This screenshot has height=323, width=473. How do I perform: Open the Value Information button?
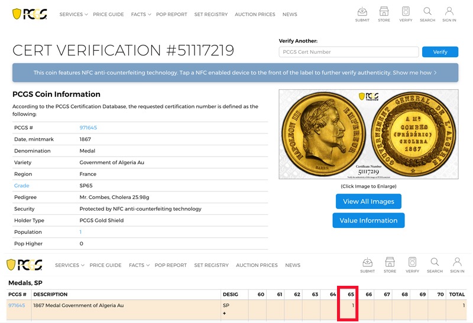(x=368, y=220)
